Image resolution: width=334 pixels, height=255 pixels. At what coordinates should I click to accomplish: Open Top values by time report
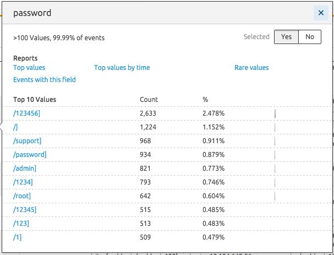[x=122, y=68]
